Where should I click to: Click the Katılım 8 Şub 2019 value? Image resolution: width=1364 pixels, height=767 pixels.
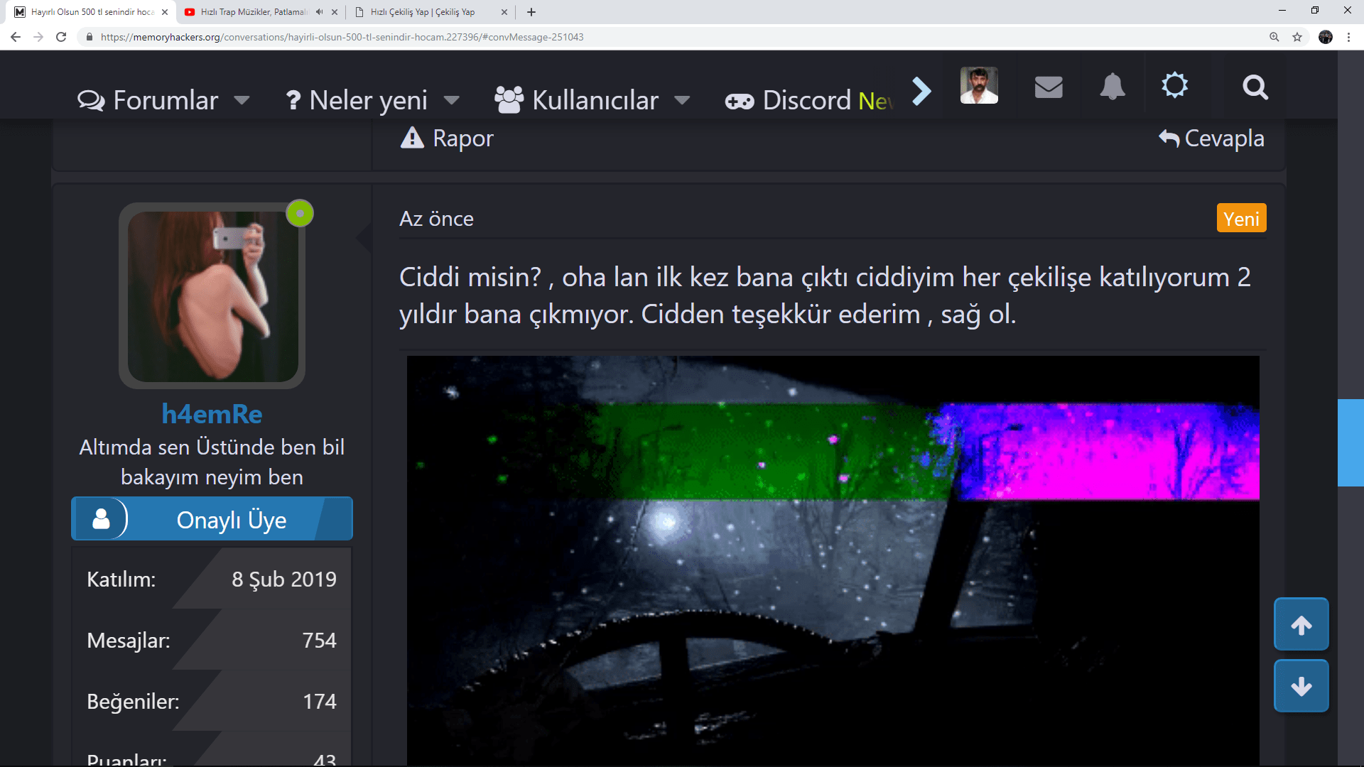click(283, 579)
